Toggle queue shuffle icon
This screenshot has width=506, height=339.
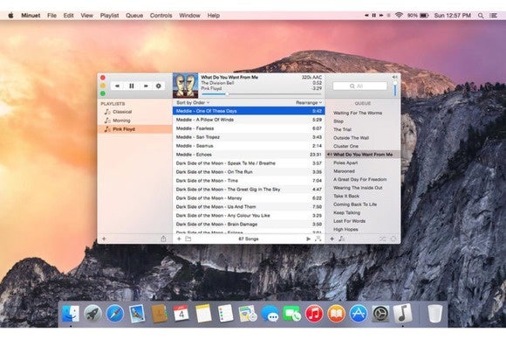[382, 239]
